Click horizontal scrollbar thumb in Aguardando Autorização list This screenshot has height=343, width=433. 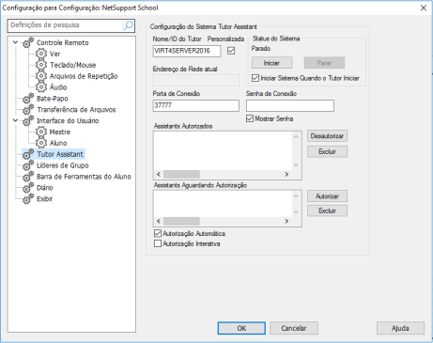coord(181,221)
